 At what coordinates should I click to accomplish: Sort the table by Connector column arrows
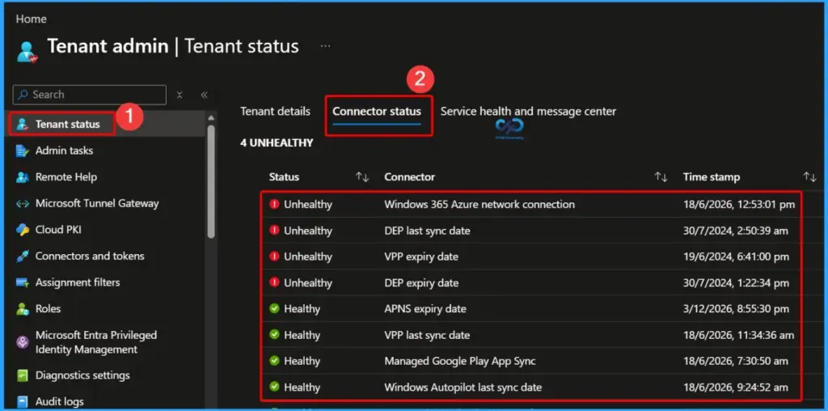click(661, 177)
